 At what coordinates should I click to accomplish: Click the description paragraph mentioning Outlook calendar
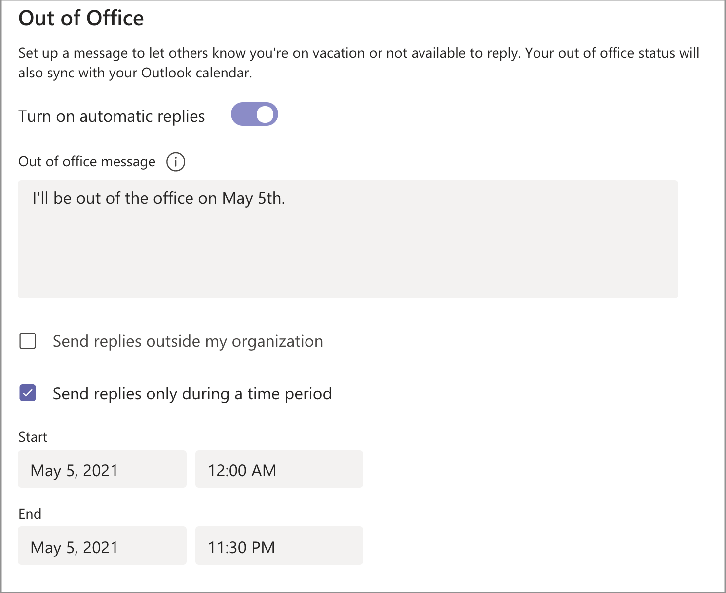[358, 63]
